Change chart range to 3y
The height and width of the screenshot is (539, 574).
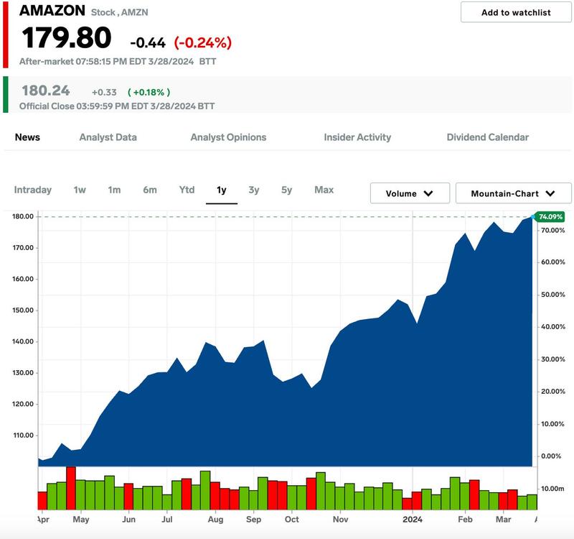click(x=254, y=190)
